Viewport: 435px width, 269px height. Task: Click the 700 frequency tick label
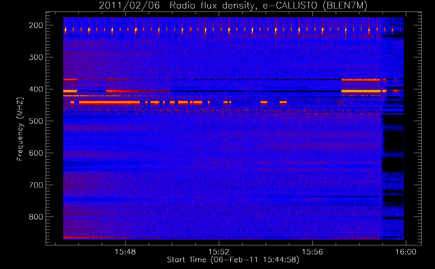[36, 185]
